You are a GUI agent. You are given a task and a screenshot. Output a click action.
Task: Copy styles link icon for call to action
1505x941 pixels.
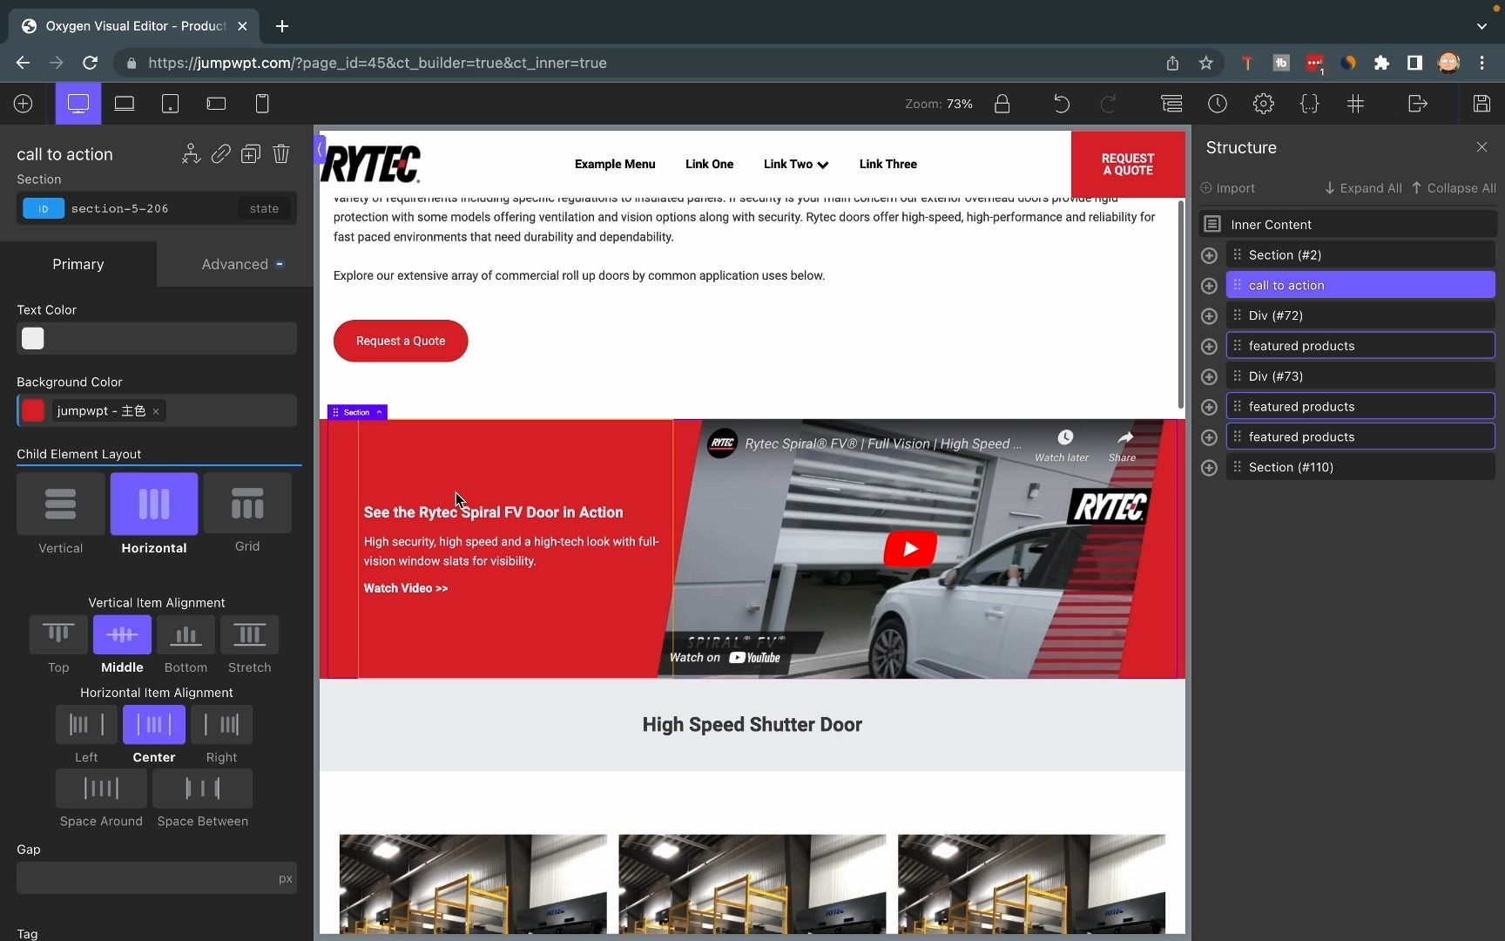point(221,154)
